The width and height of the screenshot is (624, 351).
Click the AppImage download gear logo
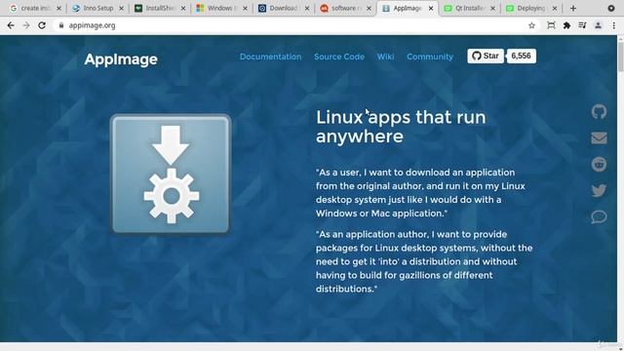171,174
